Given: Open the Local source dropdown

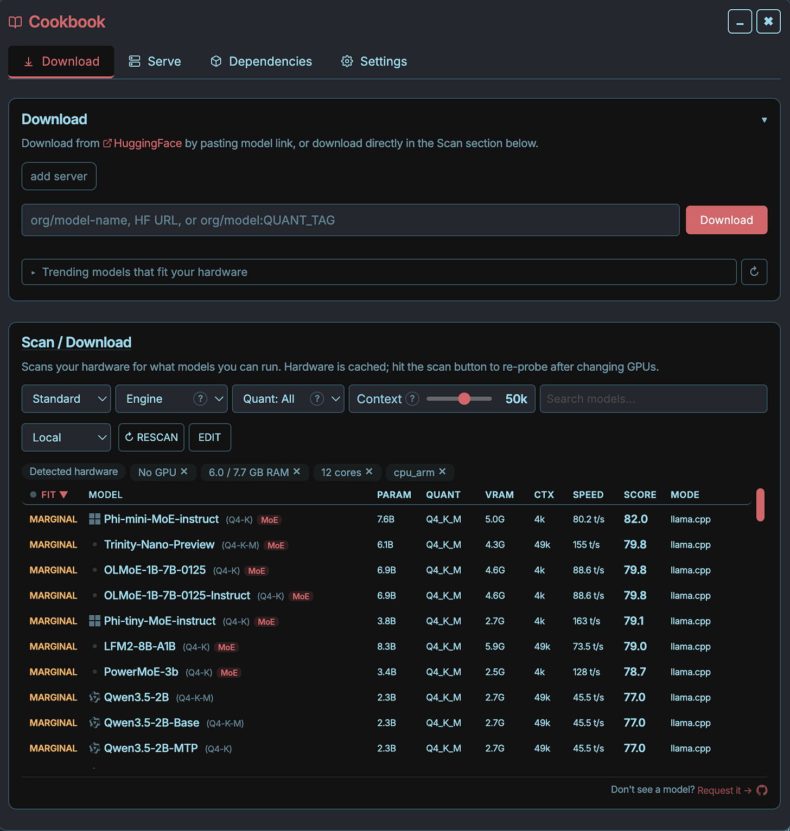Looking at the screenshot, I should point(66,437).
